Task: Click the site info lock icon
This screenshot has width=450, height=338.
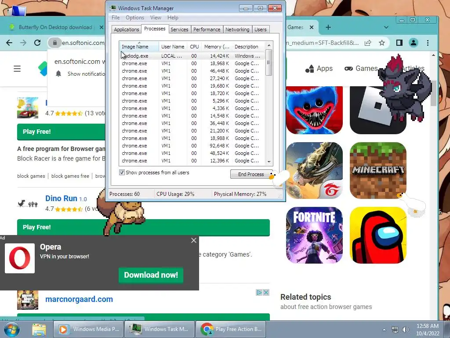Action: (54, 43)
